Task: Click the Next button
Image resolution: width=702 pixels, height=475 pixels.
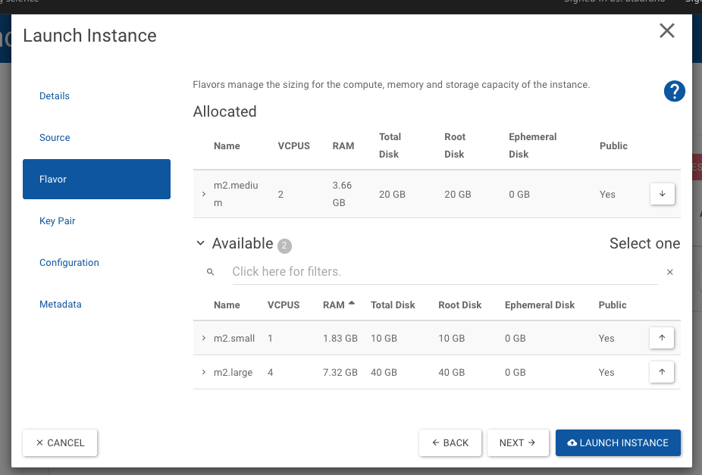Action: (x=518, y=442)
